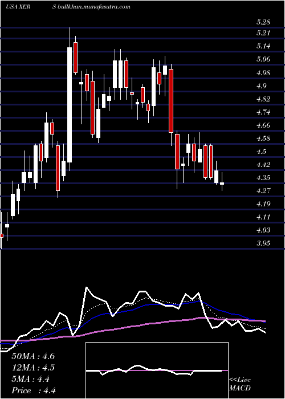Click the large red candle falling from 5.0 to 4.62
285x399 pixels.
pos(171,101)
